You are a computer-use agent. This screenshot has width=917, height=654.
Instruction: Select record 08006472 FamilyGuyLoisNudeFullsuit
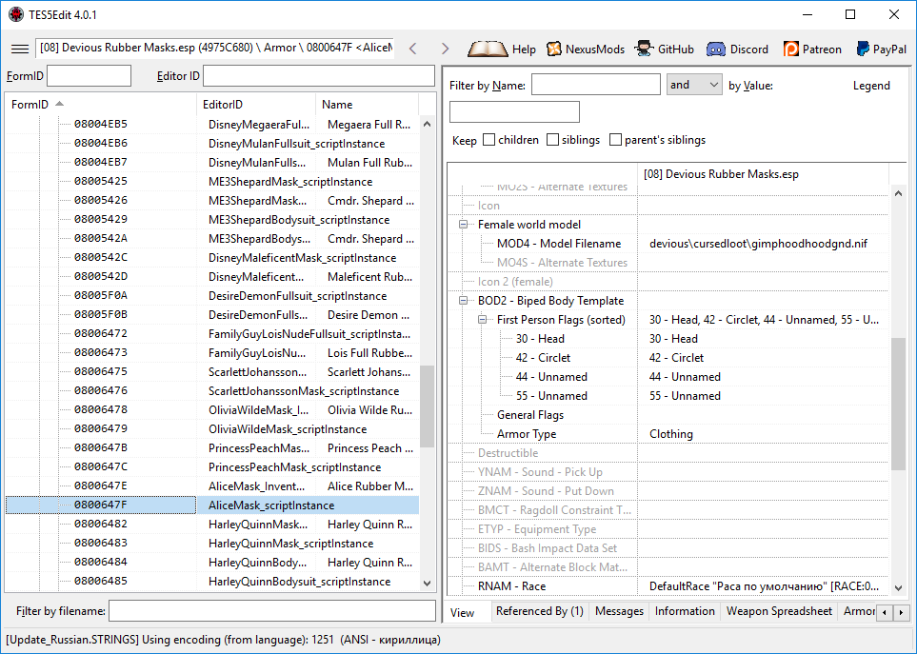(212, 334)
